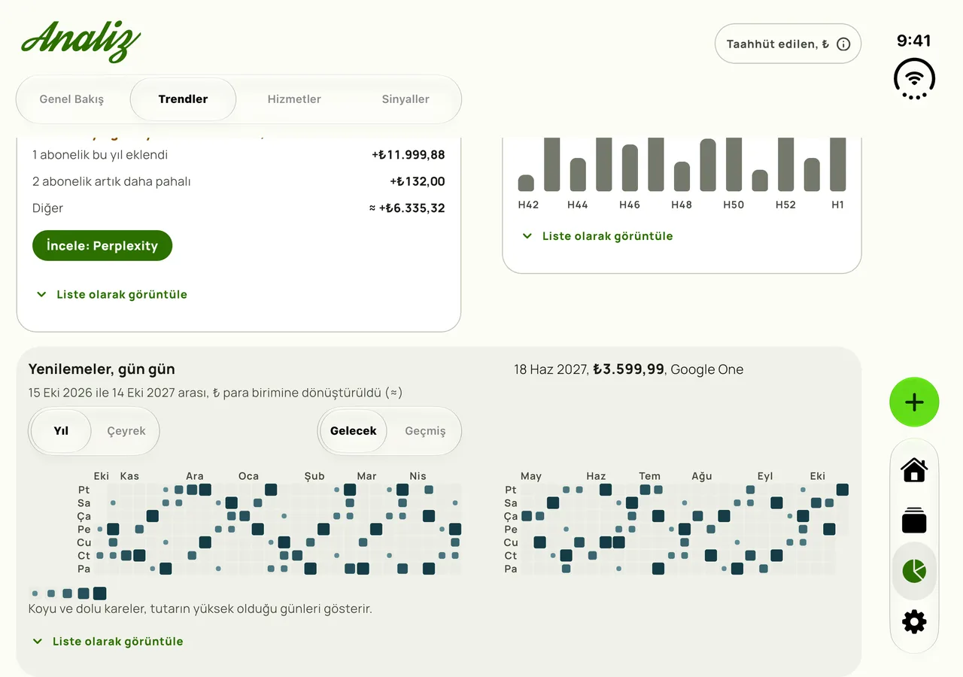Click the 'Yenilemeler, gün gün' heading

(102, 369)
